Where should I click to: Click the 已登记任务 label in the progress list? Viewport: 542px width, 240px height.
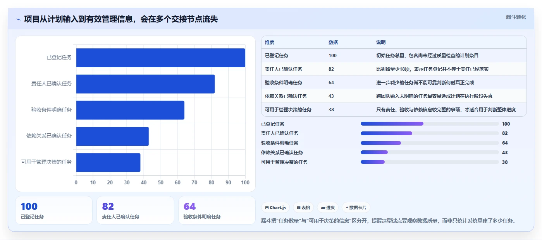(x=273, y=124)
